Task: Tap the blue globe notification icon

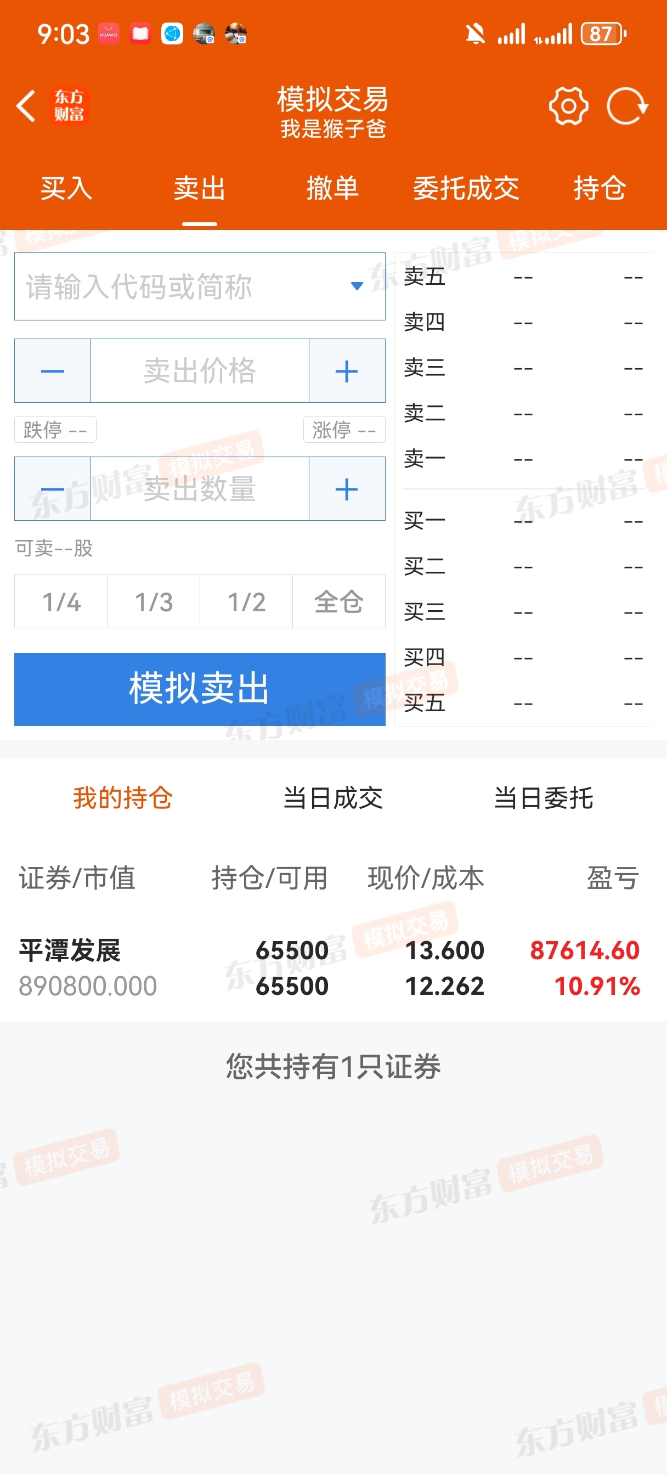Action: [x=172, y=34]
